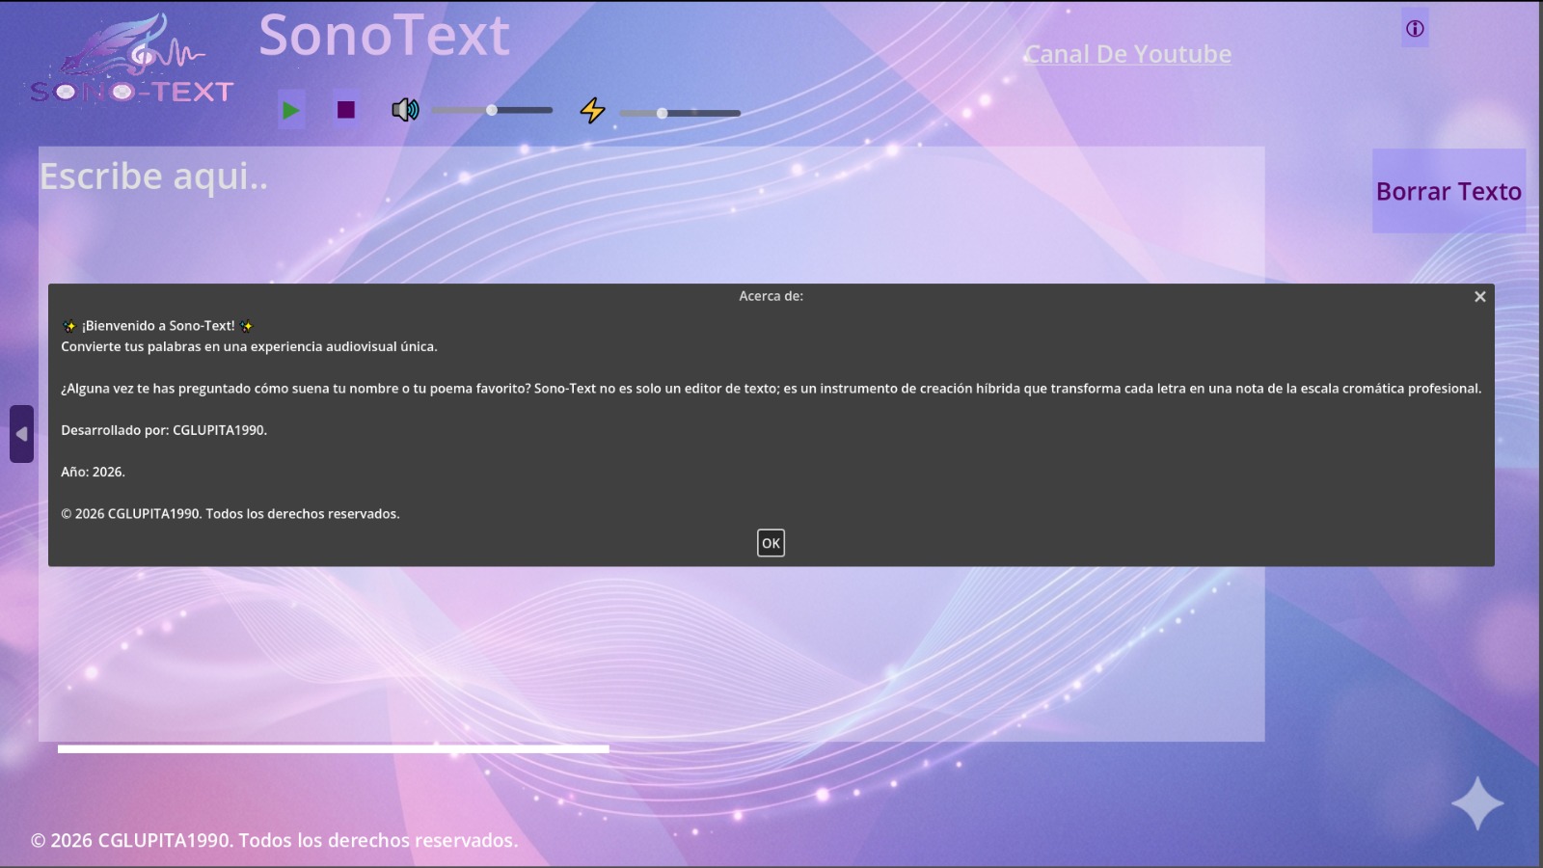Mute sound via the speaker icon

[x=405, y=110]
